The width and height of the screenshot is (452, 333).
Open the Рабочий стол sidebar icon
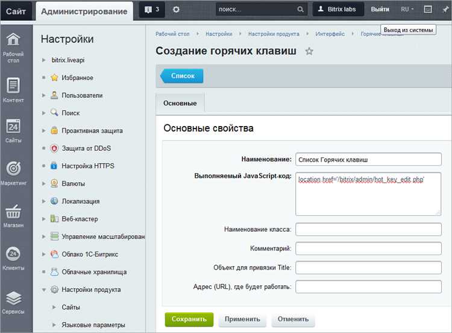13,40
